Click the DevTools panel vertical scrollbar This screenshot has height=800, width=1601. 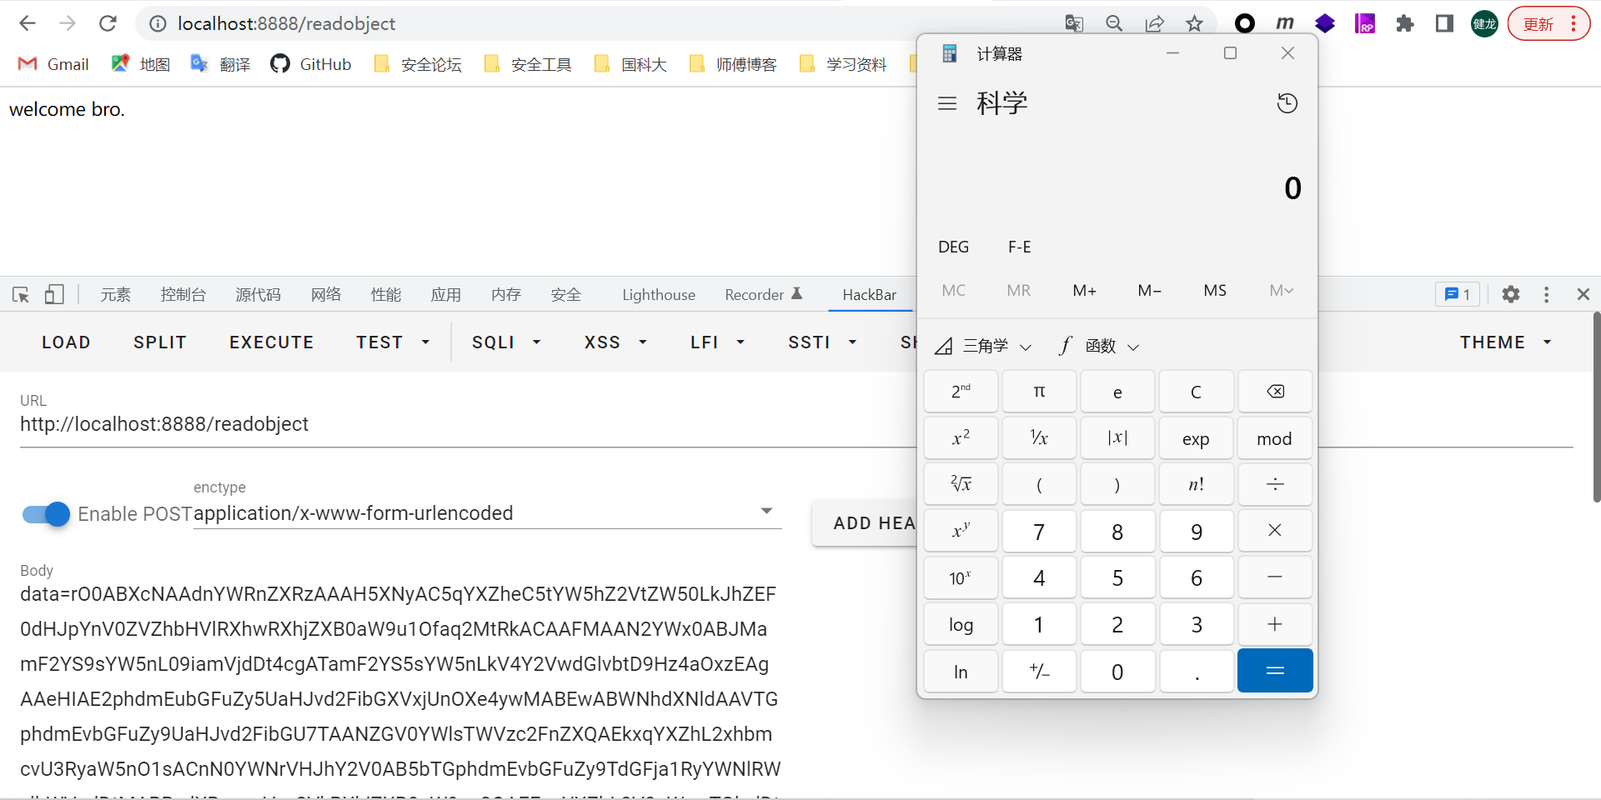(x=1596, y=407)
